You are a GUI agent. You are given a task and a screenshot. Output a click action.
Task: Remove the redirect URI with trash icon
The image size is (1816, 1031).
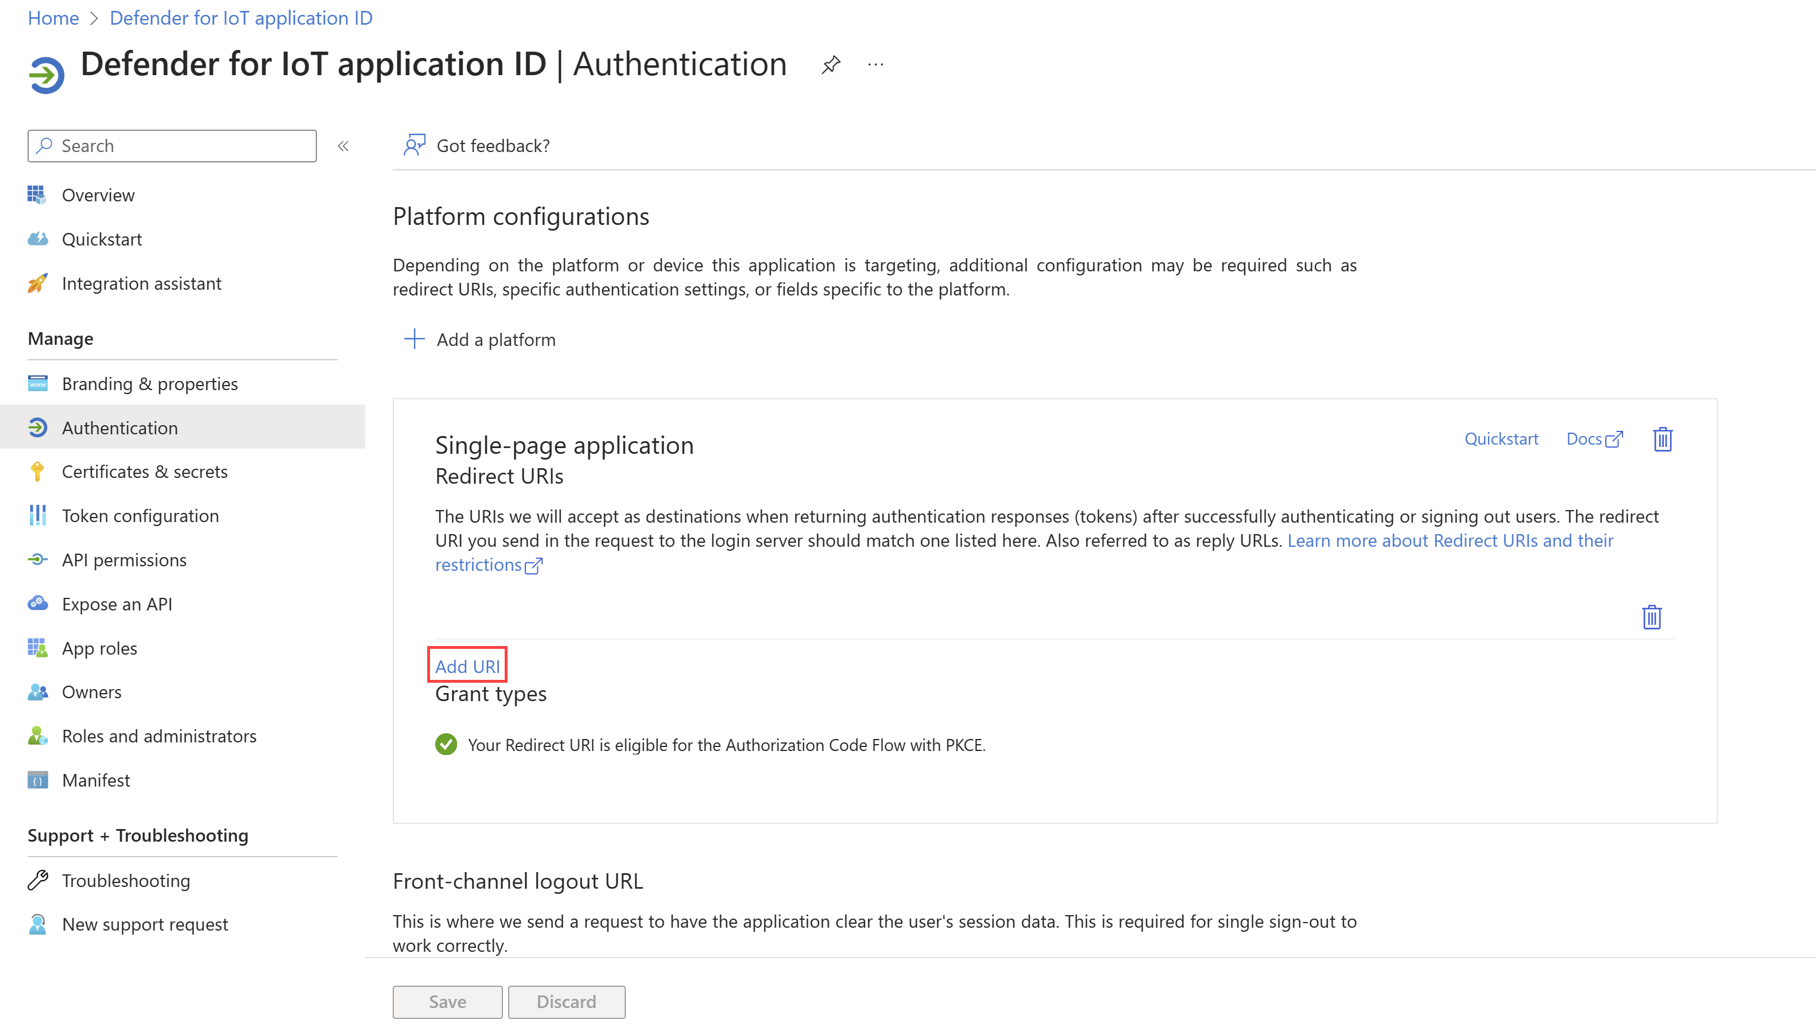point(1652,617)
